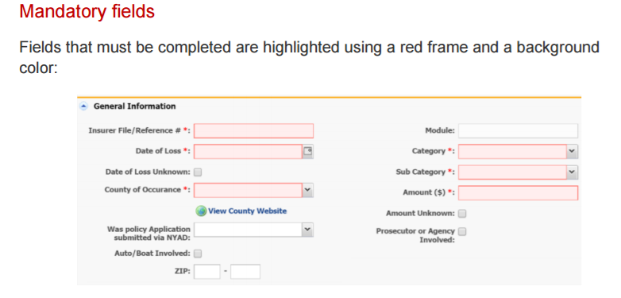The width and height of the screenshot is (621, 298).
Task: Click into the Date of Loss field
Action: point(249,151)
